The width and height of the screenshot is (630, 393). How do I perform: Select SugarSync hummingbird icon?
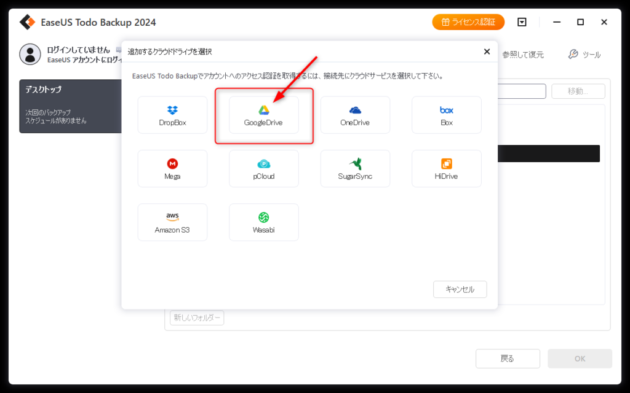(355, 168)
